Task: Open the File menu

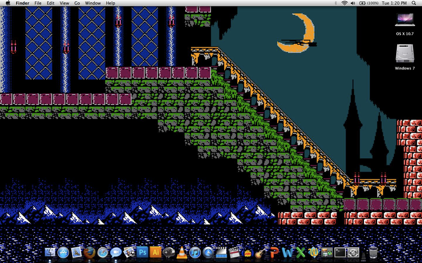Action: pos(38,3)
